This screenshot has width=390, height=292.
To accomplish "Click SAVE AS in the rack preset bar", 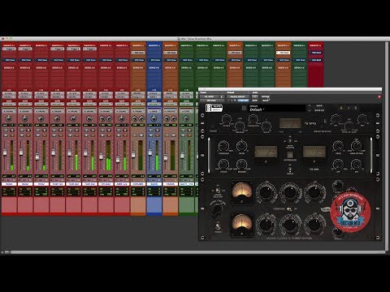I will pos(319,110).
